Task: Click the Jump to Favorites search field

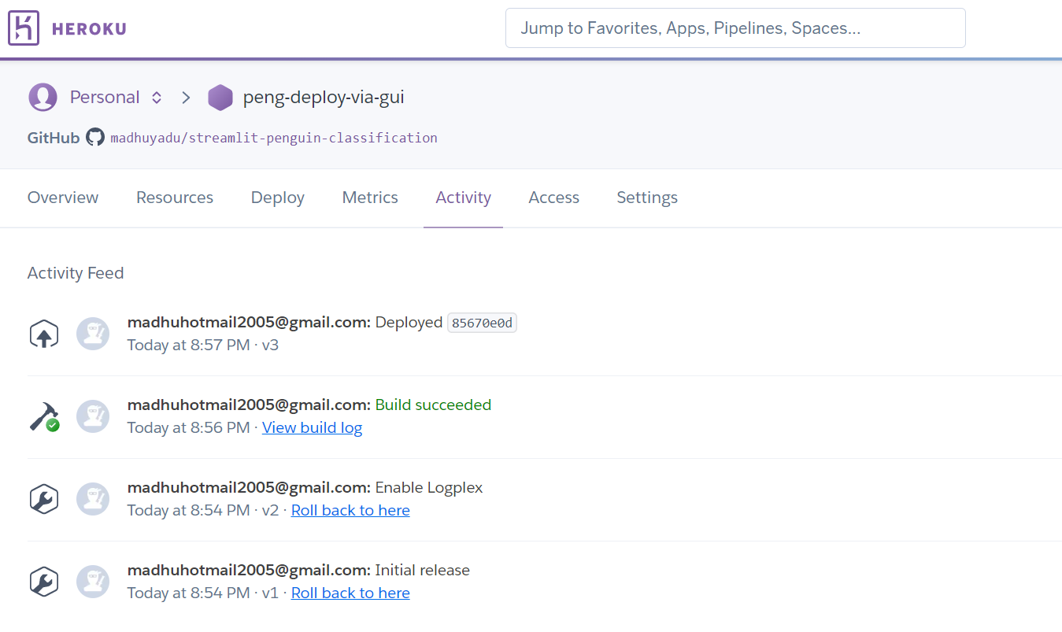Action: coord(735,28)
